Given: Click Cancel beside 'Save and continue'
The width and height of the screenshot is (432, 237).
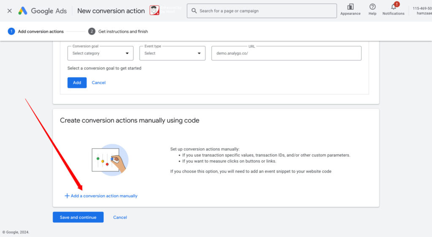Looking at the screenshot, I should coord(120,218).
